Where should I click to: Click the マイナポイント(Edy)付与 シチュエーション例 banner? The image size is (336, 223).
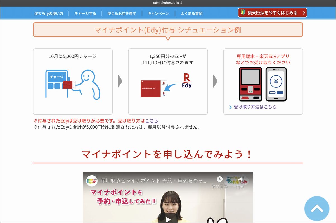pyautogui.click(x=168, y=30)
